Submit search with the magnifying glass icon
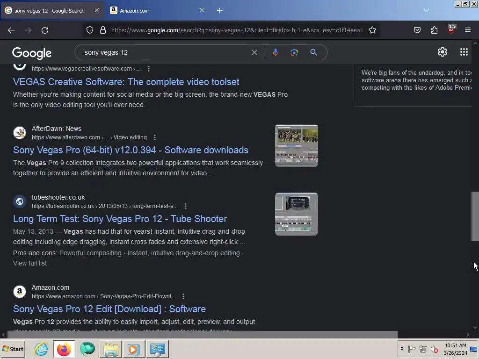Viewport: 479px width, 359px height. (x=313, y=52)
